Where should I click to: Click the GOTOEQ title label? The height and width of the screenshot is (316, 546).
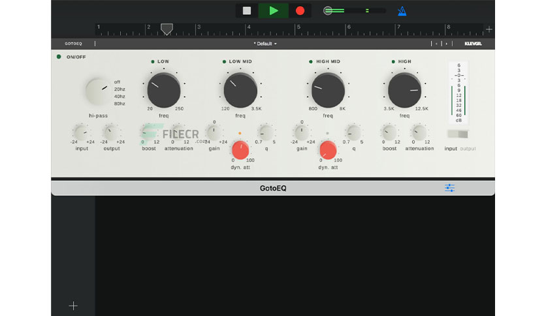coord(73,44)
